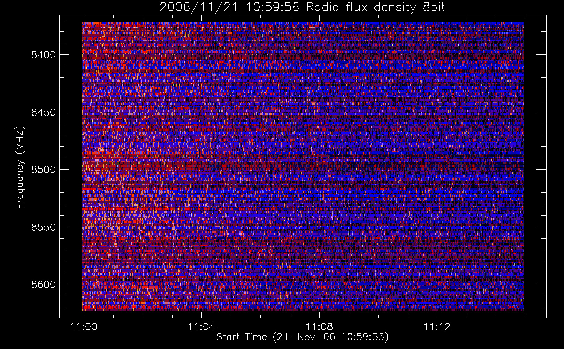Click the 11:00 time axis label
The width and height of the screenshot is (564, 349).
point(84,327)
